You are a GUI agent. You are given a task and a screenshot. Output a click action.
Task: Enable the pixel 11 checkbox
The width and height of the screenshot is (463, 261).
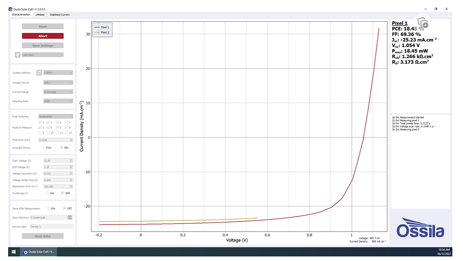pyautogui.click(x=58, y=133)
